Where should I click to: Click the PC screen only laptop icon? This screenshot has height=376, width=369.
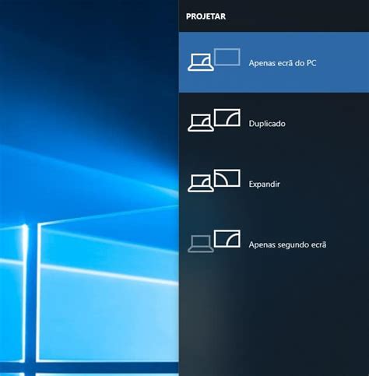click(x=201, y=62)
